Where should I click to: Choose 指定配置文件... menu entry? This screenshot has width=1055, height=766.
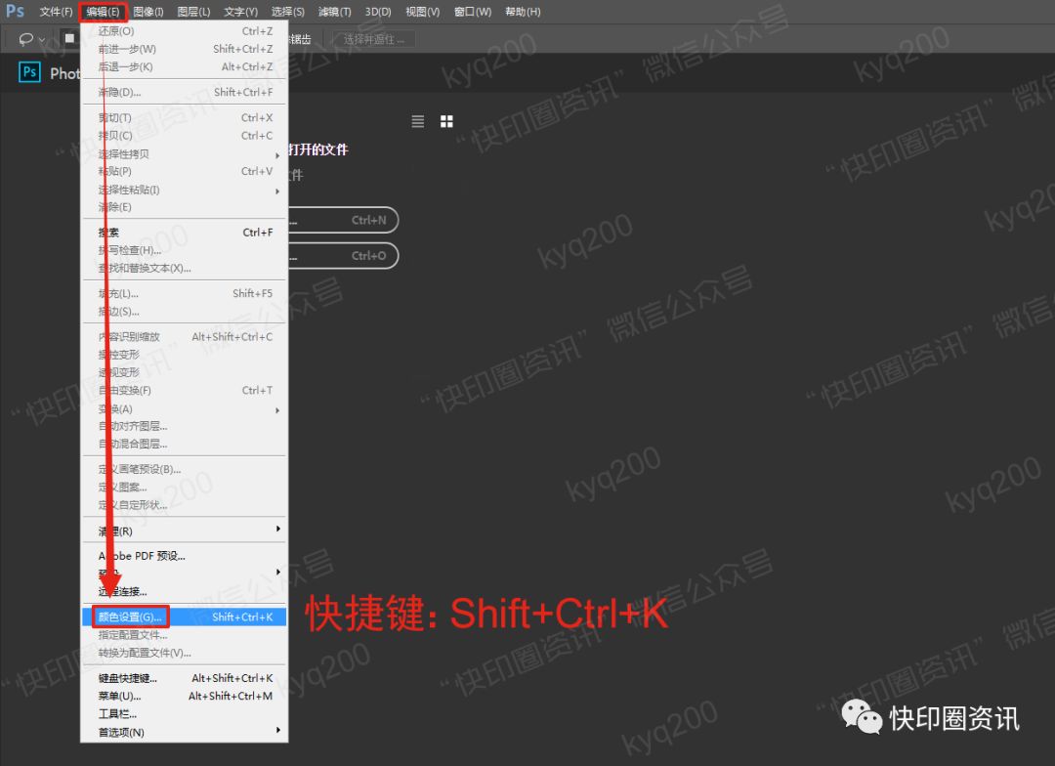tap(185, 635)
